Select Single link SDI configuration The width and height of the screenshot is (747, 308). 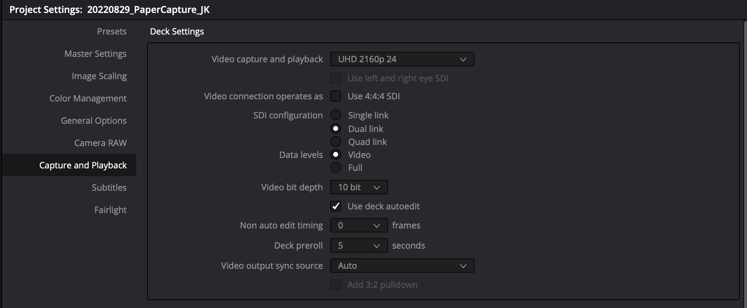[336, 115]
